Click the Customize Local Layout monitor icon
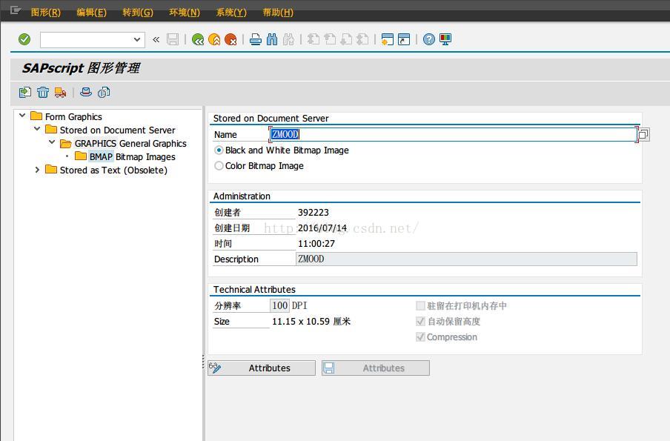Image resolution: width=670 pixels, height=441 pixels. [x=445, y=39]
